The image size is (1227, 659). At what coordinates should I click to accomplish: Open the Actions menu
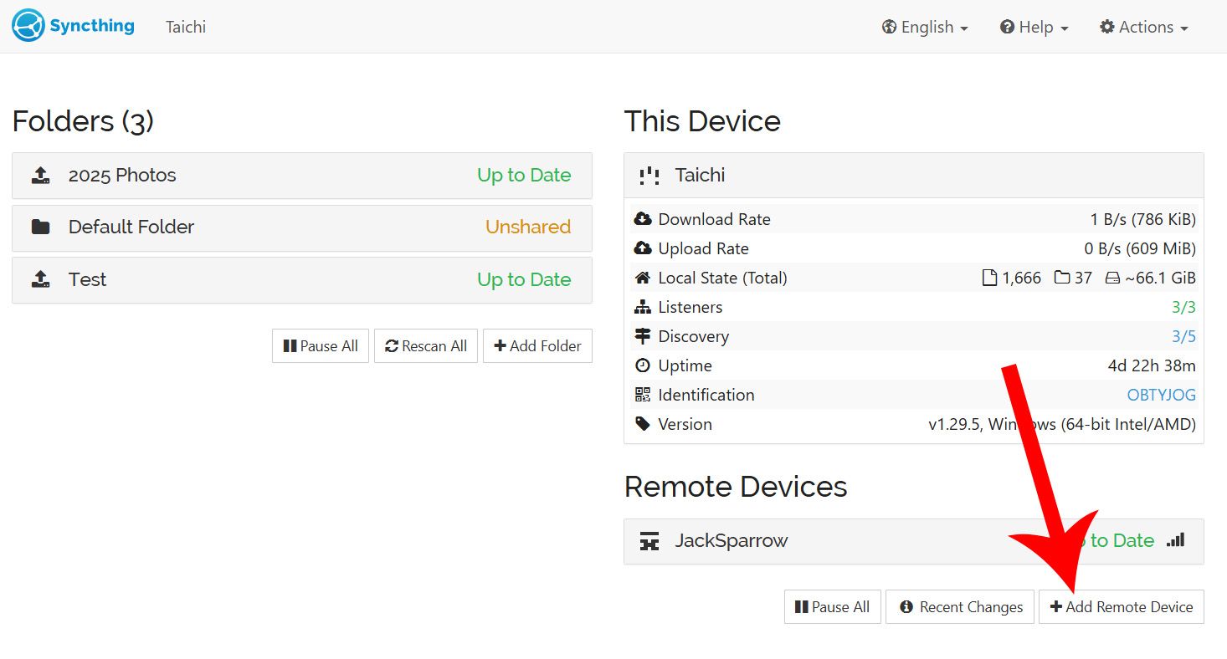(1144, 27)
